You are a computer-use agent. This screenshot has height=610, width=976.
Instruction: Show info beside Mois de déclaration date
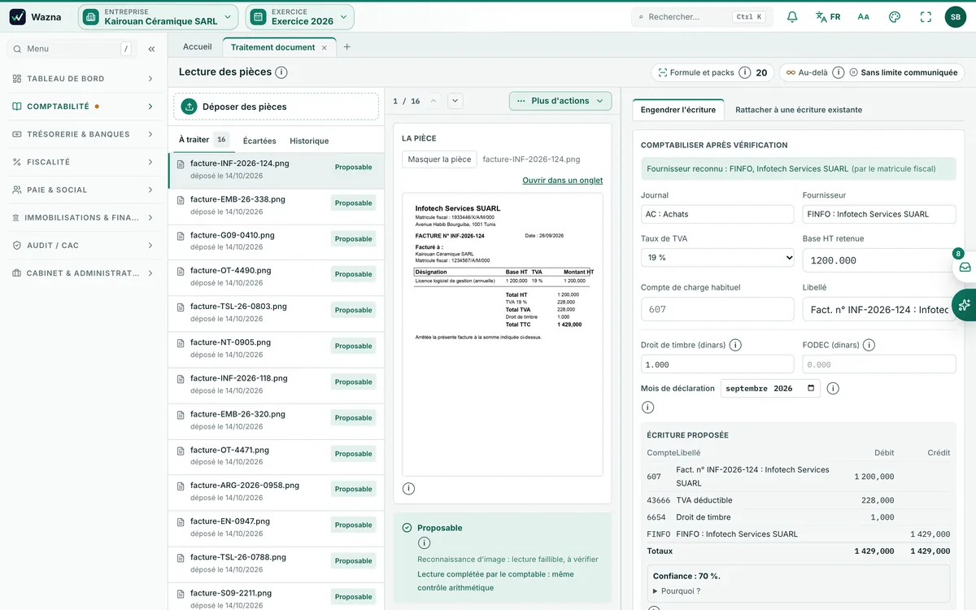coord(833,388)
